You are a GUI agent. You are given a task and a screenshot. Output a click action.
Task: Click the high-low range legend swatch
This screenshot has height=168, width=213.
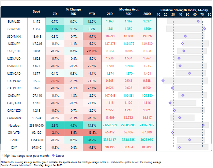click(x=4, y=156)
